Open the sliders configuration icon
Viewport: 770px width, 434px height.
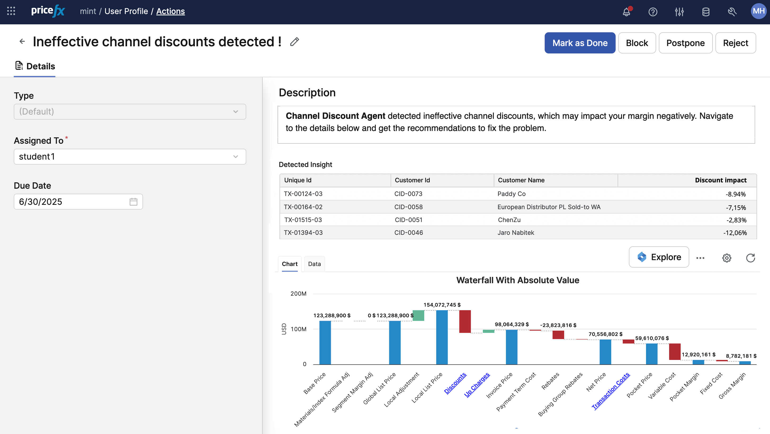pyautogui.click(x=679, y=12)
